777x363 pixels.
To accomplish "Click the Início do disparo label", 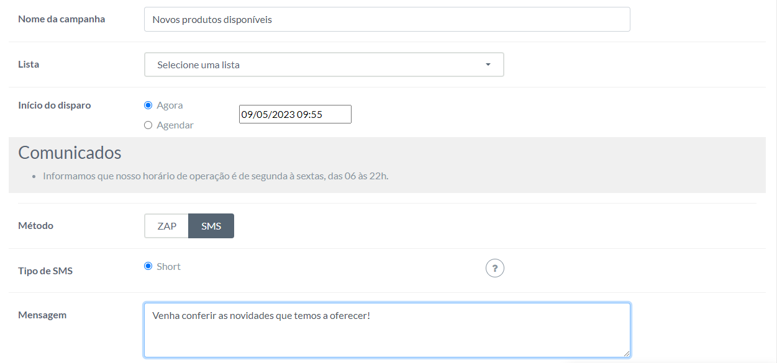I will [55, 105].
